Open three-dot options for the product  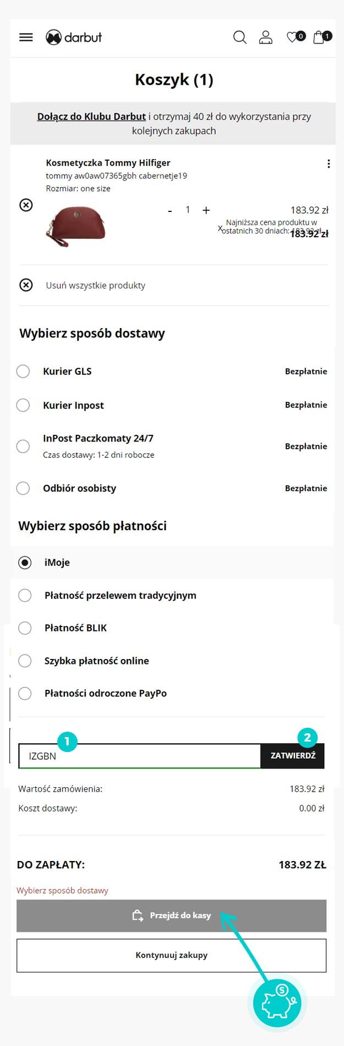329,164
